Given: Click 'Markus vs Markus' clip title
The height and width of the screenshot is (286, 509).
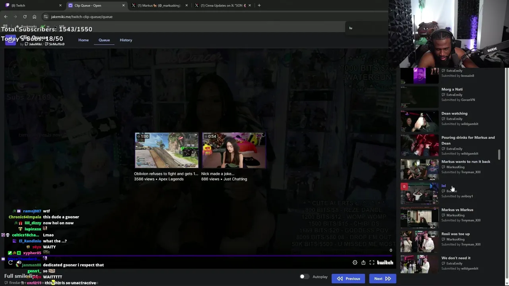Looking at the screenshot, I should point(457,210).
